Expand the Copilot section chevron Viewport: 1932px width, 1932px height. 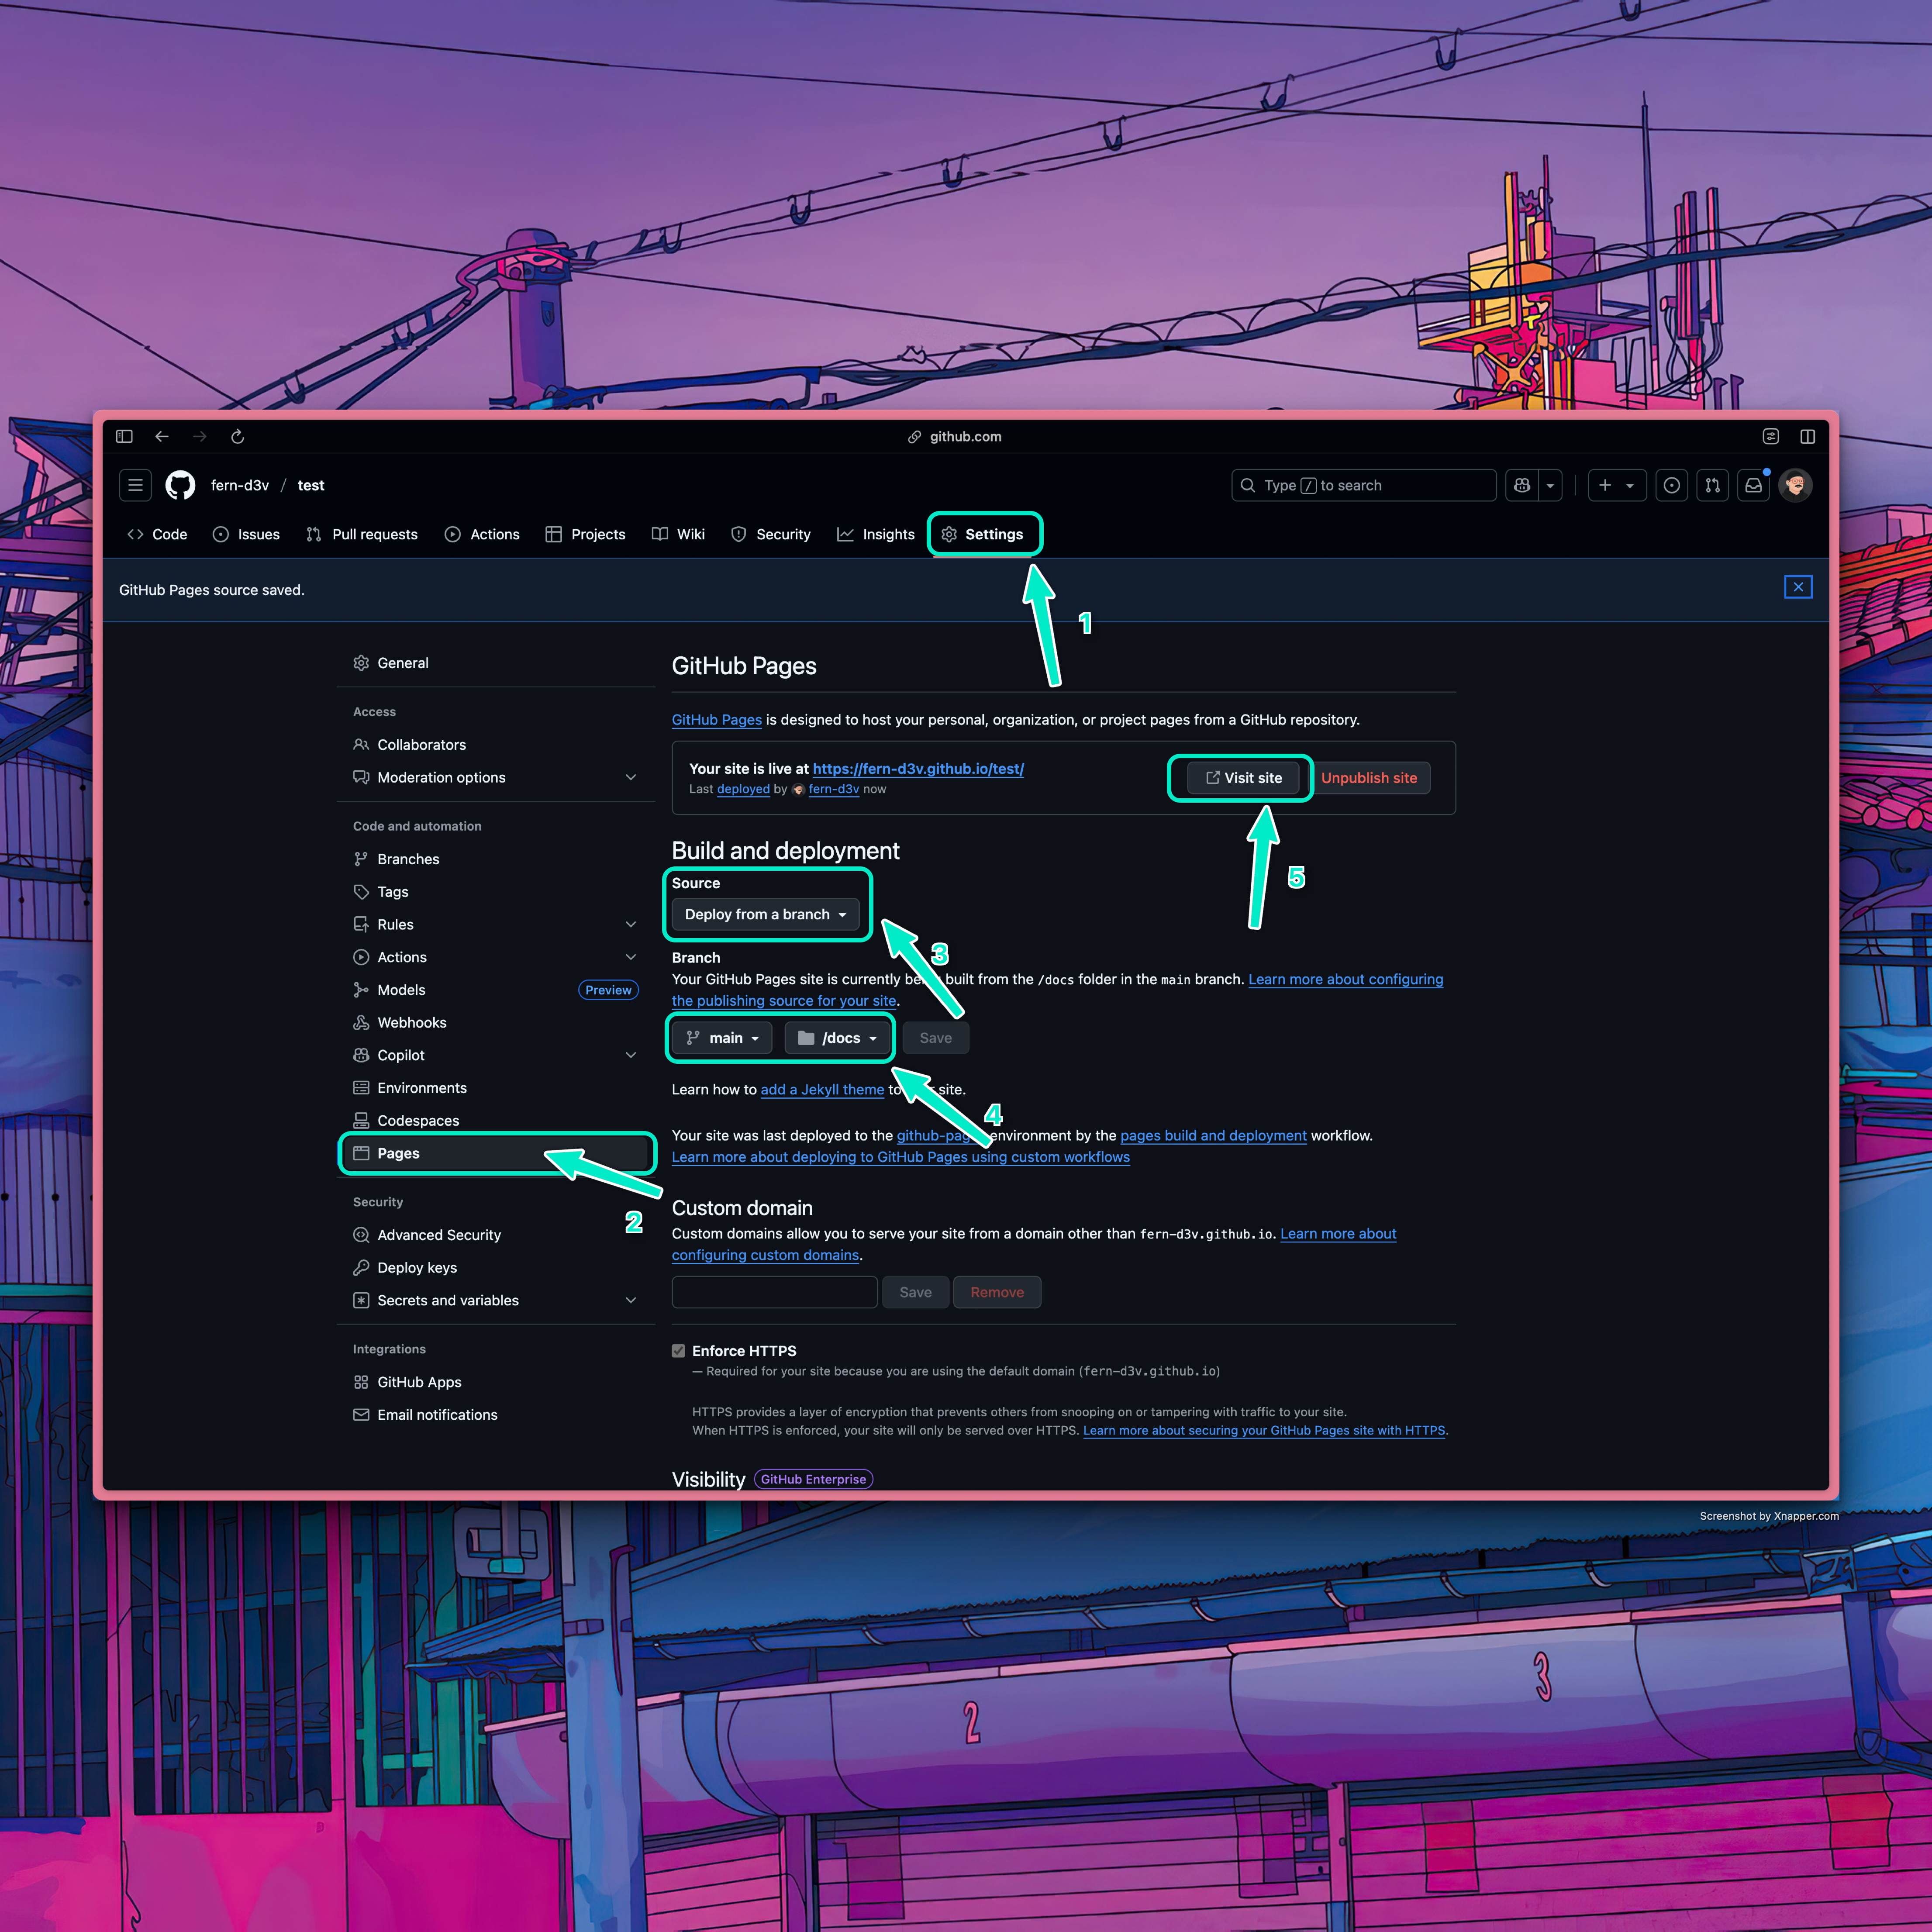(631, 1055)
